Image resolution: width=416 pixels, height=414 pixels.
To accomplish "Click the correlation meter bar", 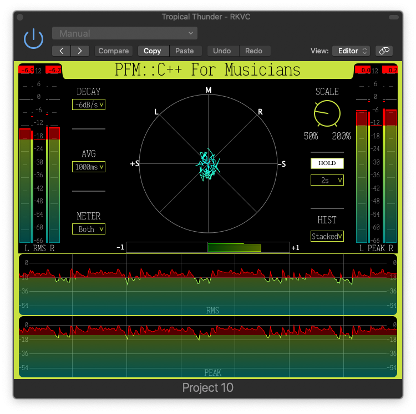I will pyautogui.click(x=208, y=247).
